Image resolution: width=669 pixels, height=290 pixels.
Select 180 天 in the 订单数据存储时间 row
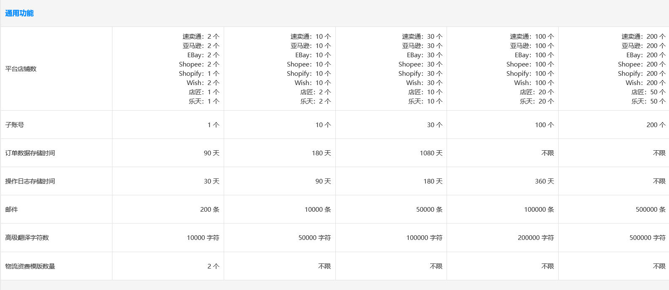(x=321, y=153)
